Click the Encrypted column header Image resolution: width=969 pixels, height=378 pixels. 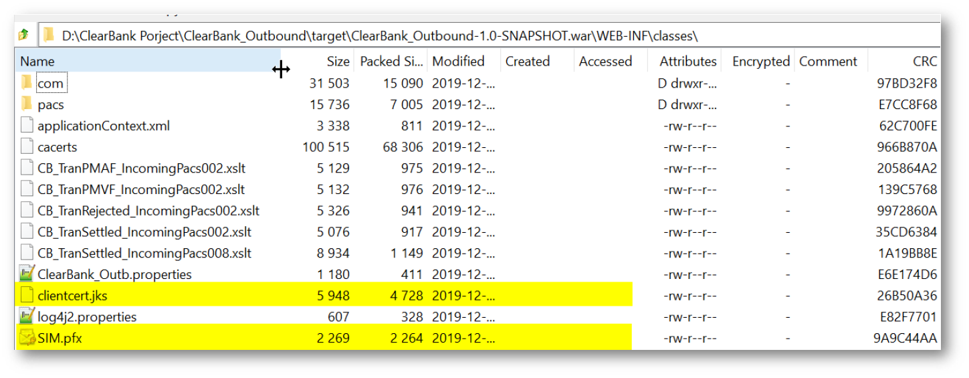760,62
